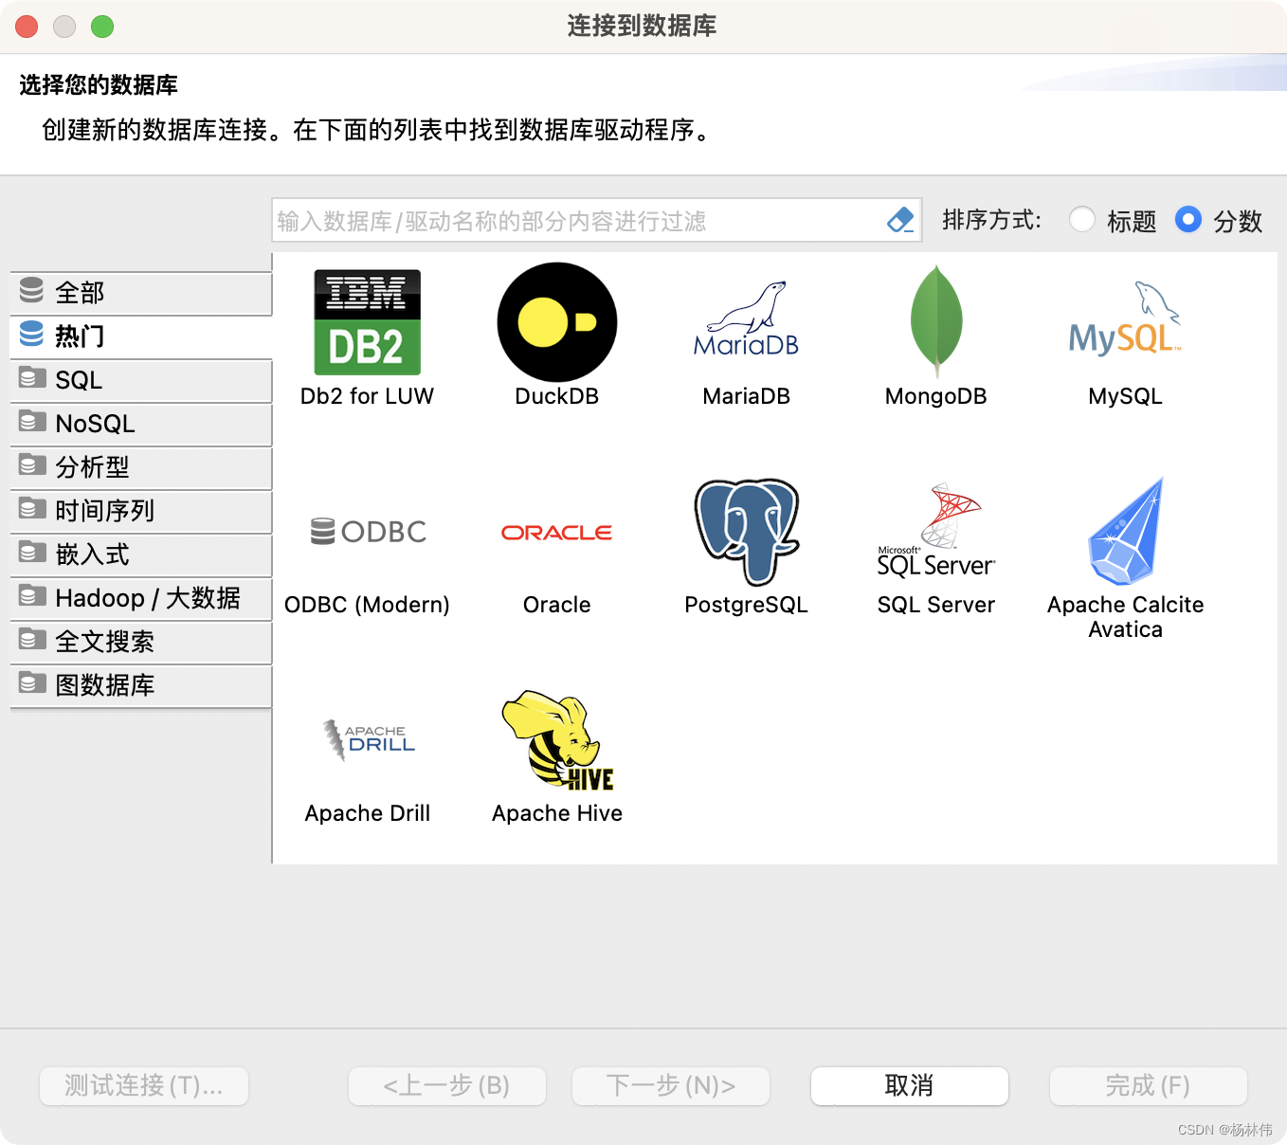Click the 'Oracle' caption below logo
Screen dimensions: 1287x1145
pos(557,605)
